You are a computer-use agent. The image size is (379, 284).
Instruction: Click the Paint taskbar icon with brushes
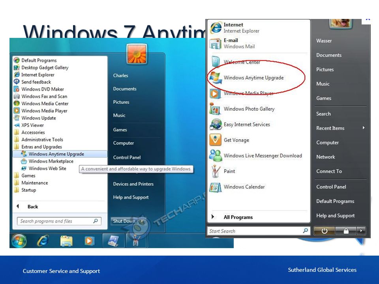[136, 241]
